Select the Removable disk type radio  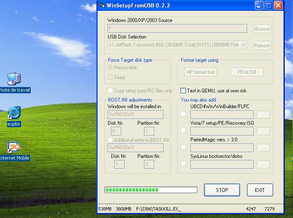[110, 68]
